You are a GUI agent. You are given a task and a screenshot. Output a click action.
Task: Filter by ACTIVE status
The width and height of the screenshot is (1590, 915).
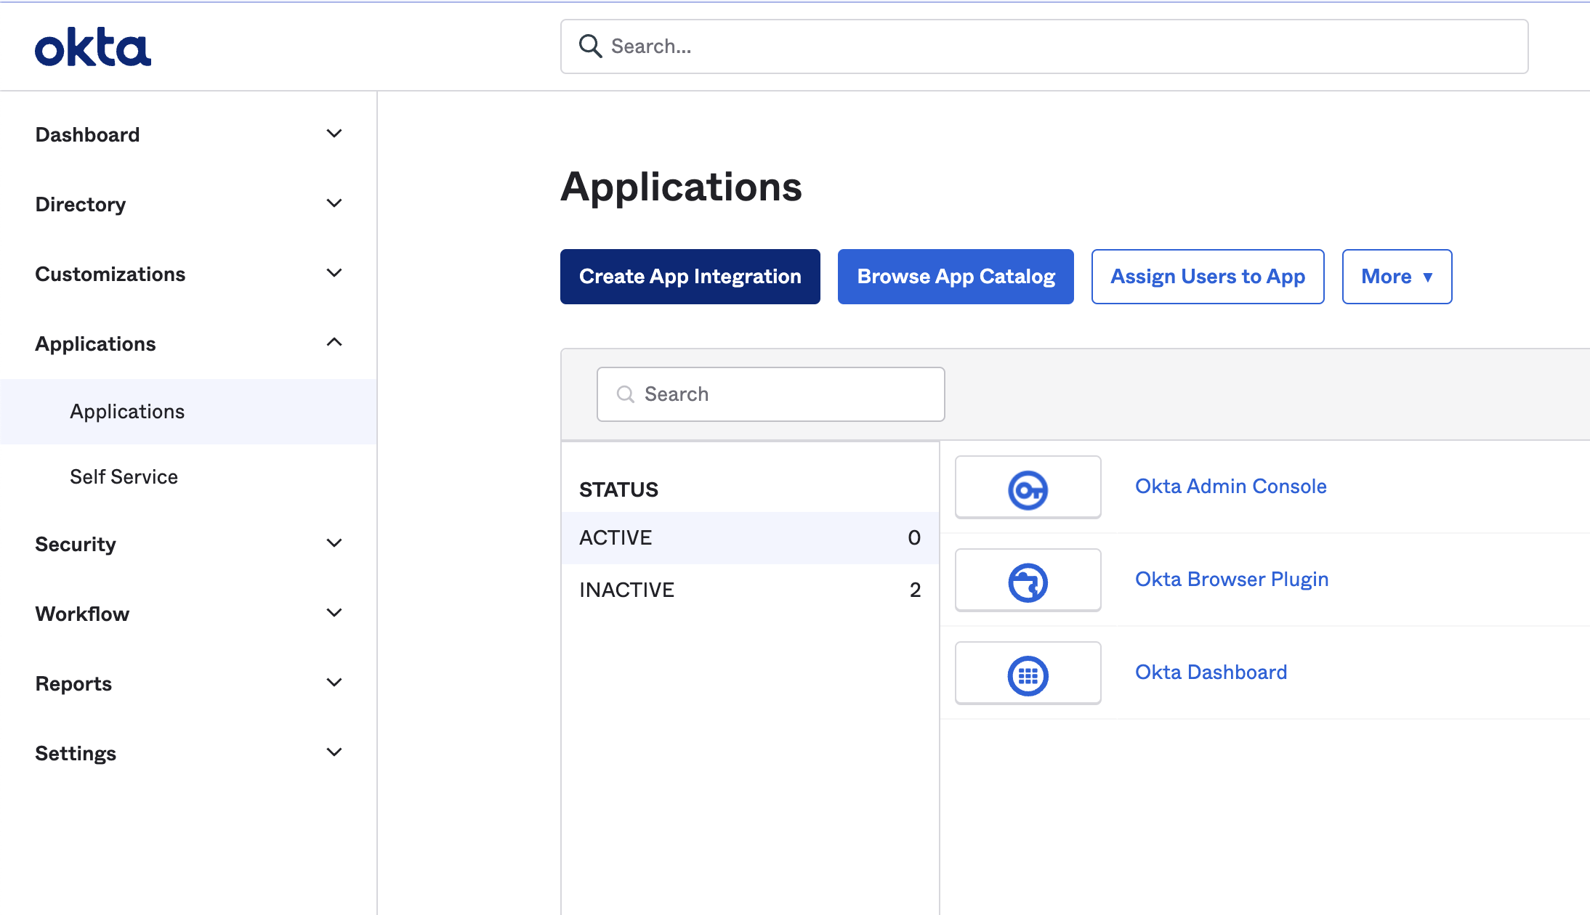[750, 538]
